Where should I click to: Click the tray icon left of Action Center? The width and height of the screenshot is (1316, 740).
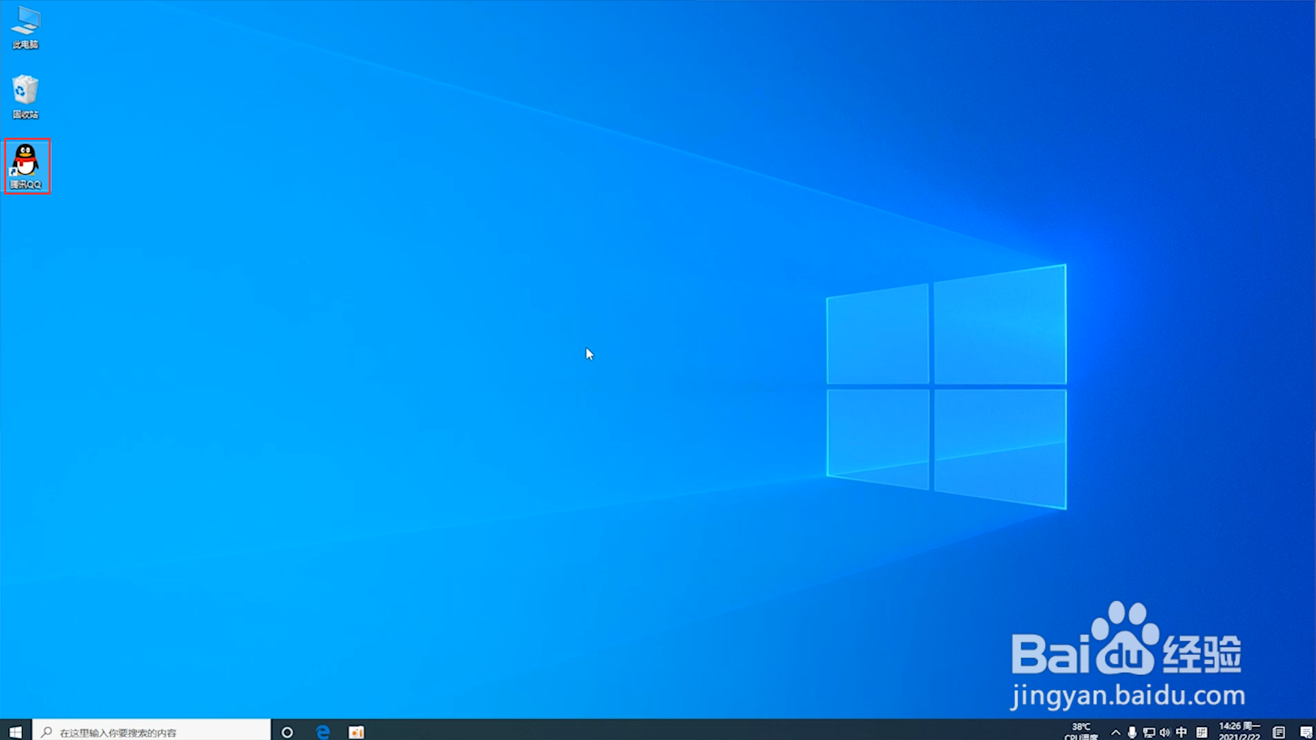[1279, 732]
